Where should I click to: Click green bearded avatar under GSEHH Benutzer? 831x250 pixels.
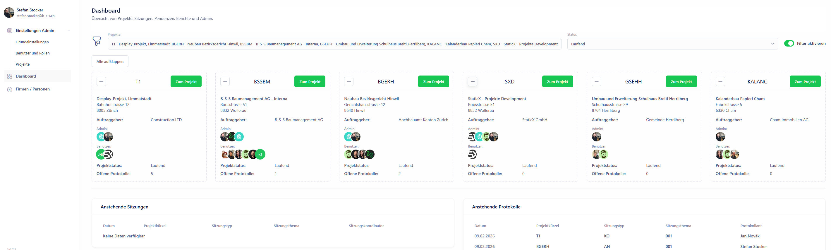point(604,155)
